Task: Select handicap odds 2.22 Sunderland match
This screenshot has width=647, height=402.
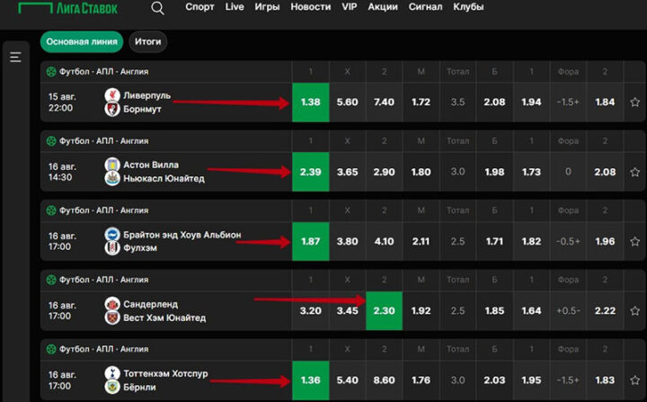Action: click(605, 310)
